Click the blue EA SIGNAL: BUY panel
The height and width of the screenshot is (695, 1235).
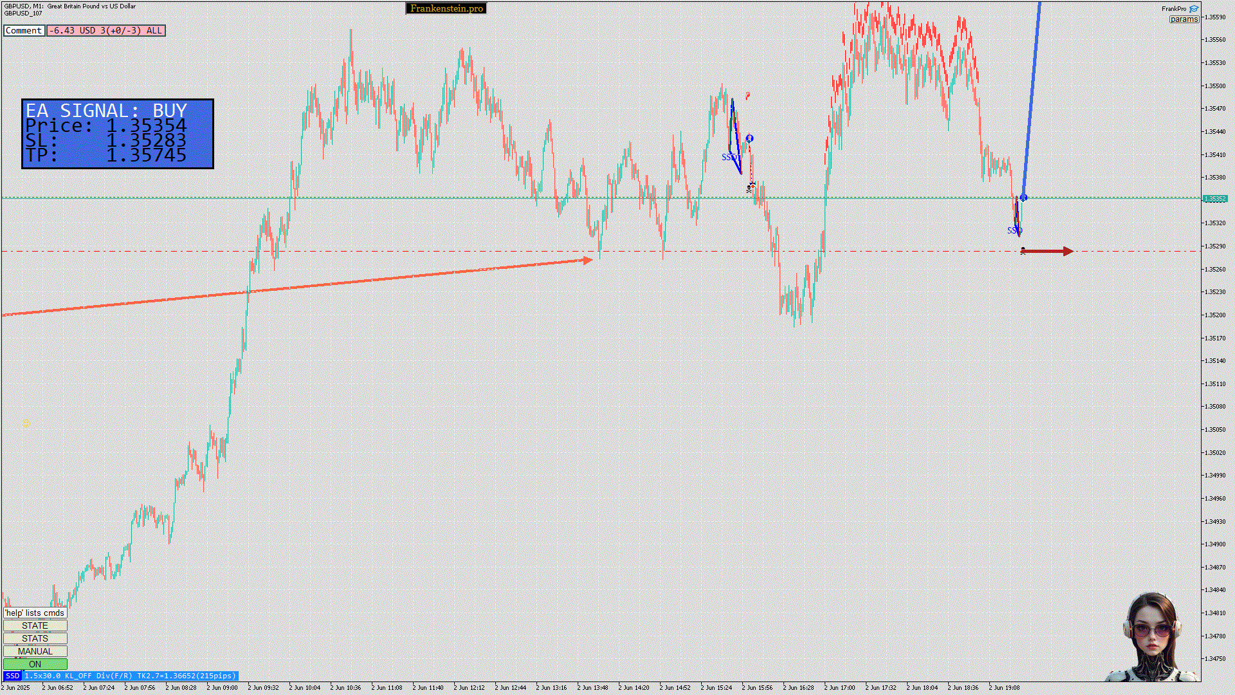[118, 134]
